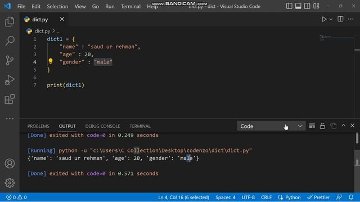Viewport: 360px width, 202px height.
Task: Change file encoding UTF-8
Action: click(248, 197)
